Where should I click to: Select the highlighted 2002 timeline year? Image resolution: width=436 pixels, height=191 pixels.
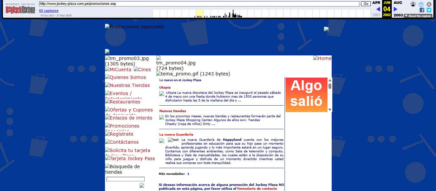(387, 15)
